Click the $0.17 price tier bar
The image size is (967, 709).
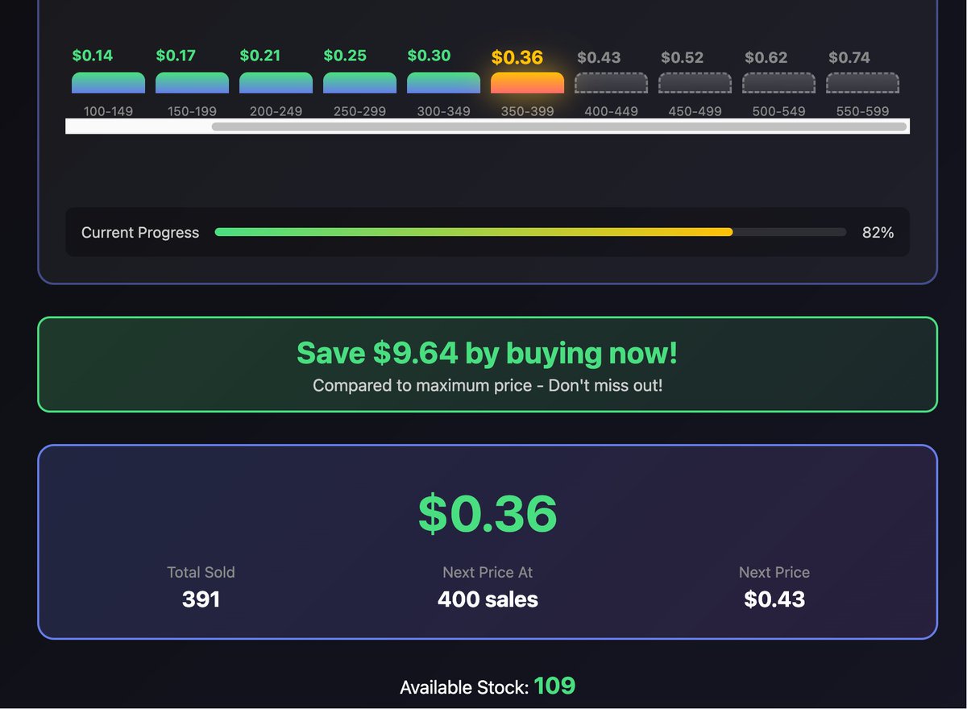tap(192, 82)
